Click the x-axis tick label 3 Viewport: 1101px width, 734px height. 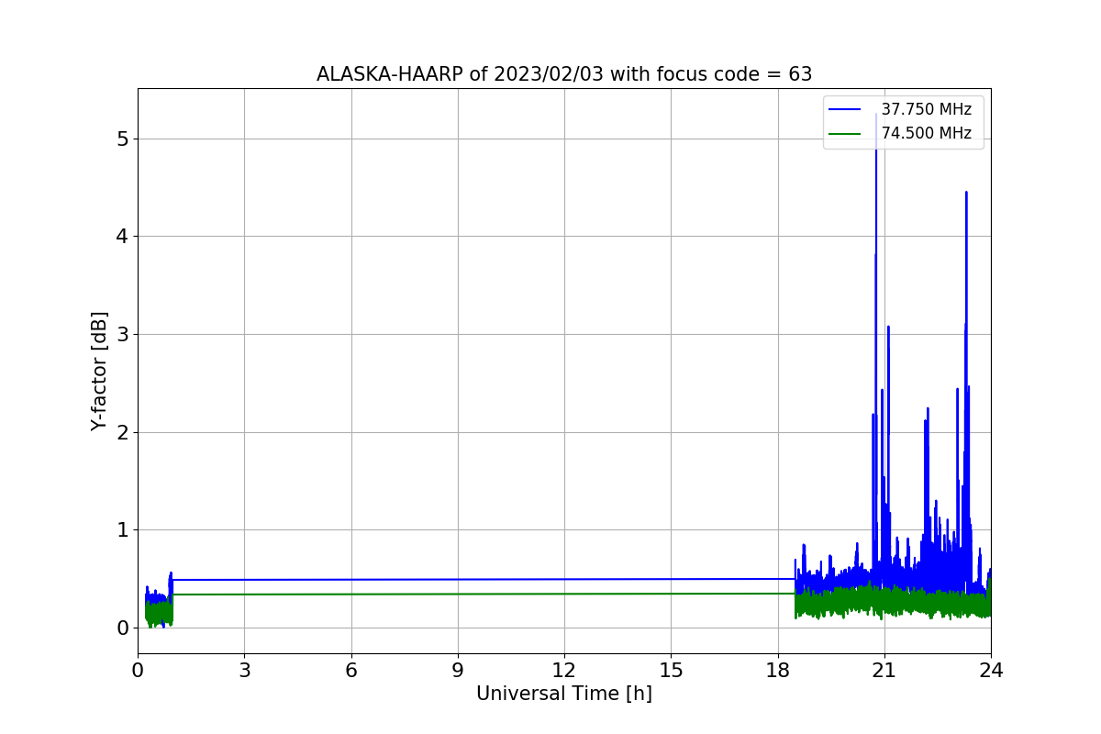(x=244, y=670)
